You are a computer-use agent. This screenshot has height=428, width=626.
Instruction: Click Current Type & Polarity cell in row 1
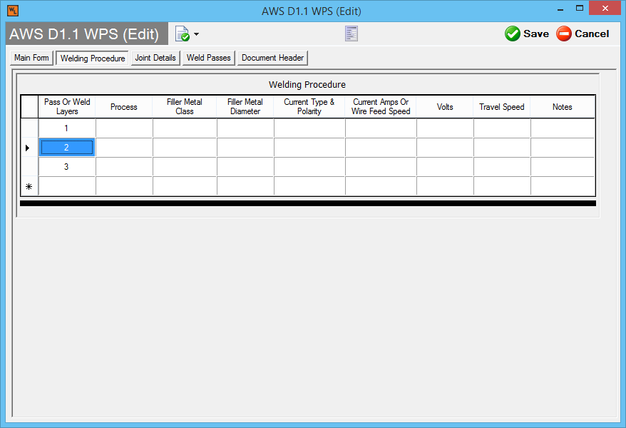click(x=310, y=128)
